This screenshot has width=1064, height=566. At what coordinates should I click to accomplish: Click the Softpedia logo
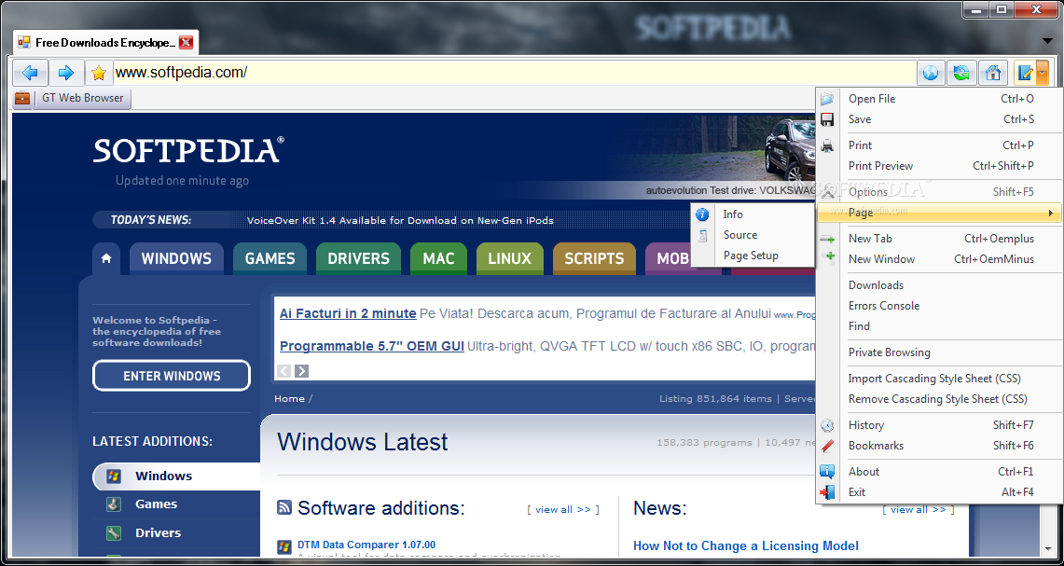click(188, 150)
